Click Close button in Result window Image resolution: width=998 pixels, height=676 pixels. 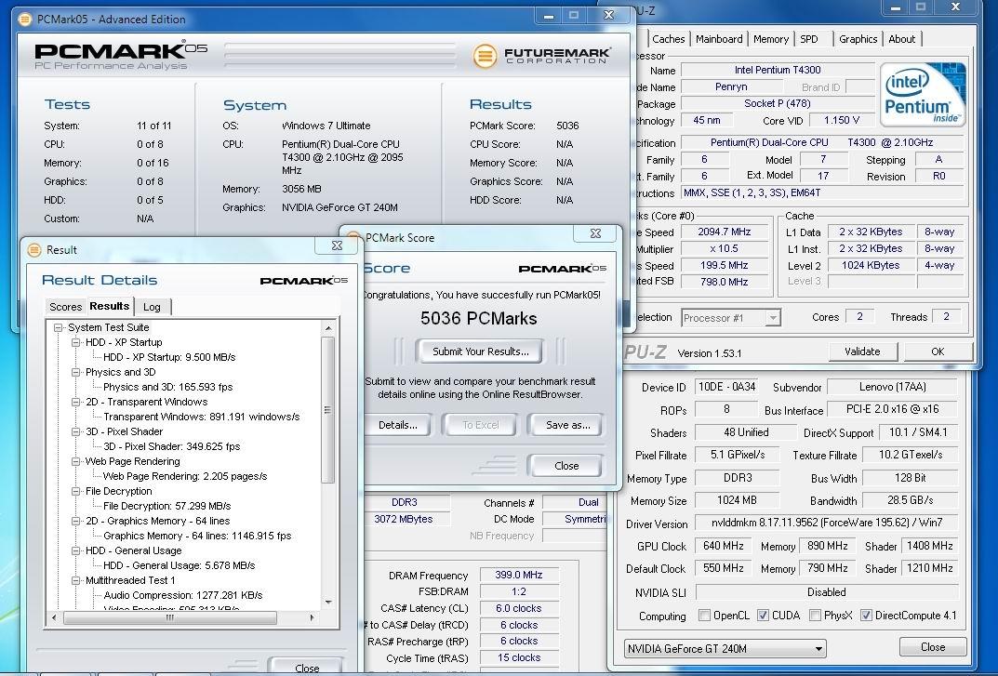click(307, 667)
